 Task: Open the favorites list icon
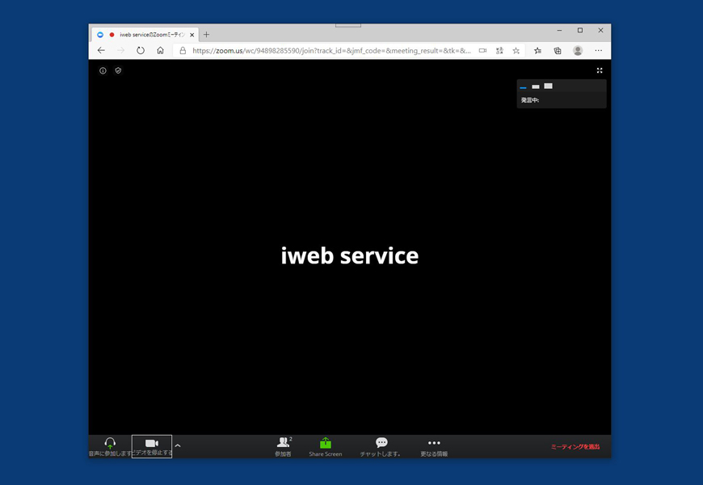pos(537,51)
